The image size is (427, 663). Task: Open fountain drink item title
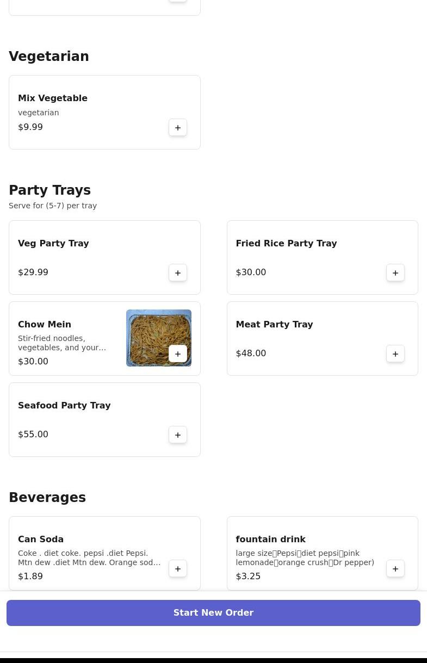270,540
